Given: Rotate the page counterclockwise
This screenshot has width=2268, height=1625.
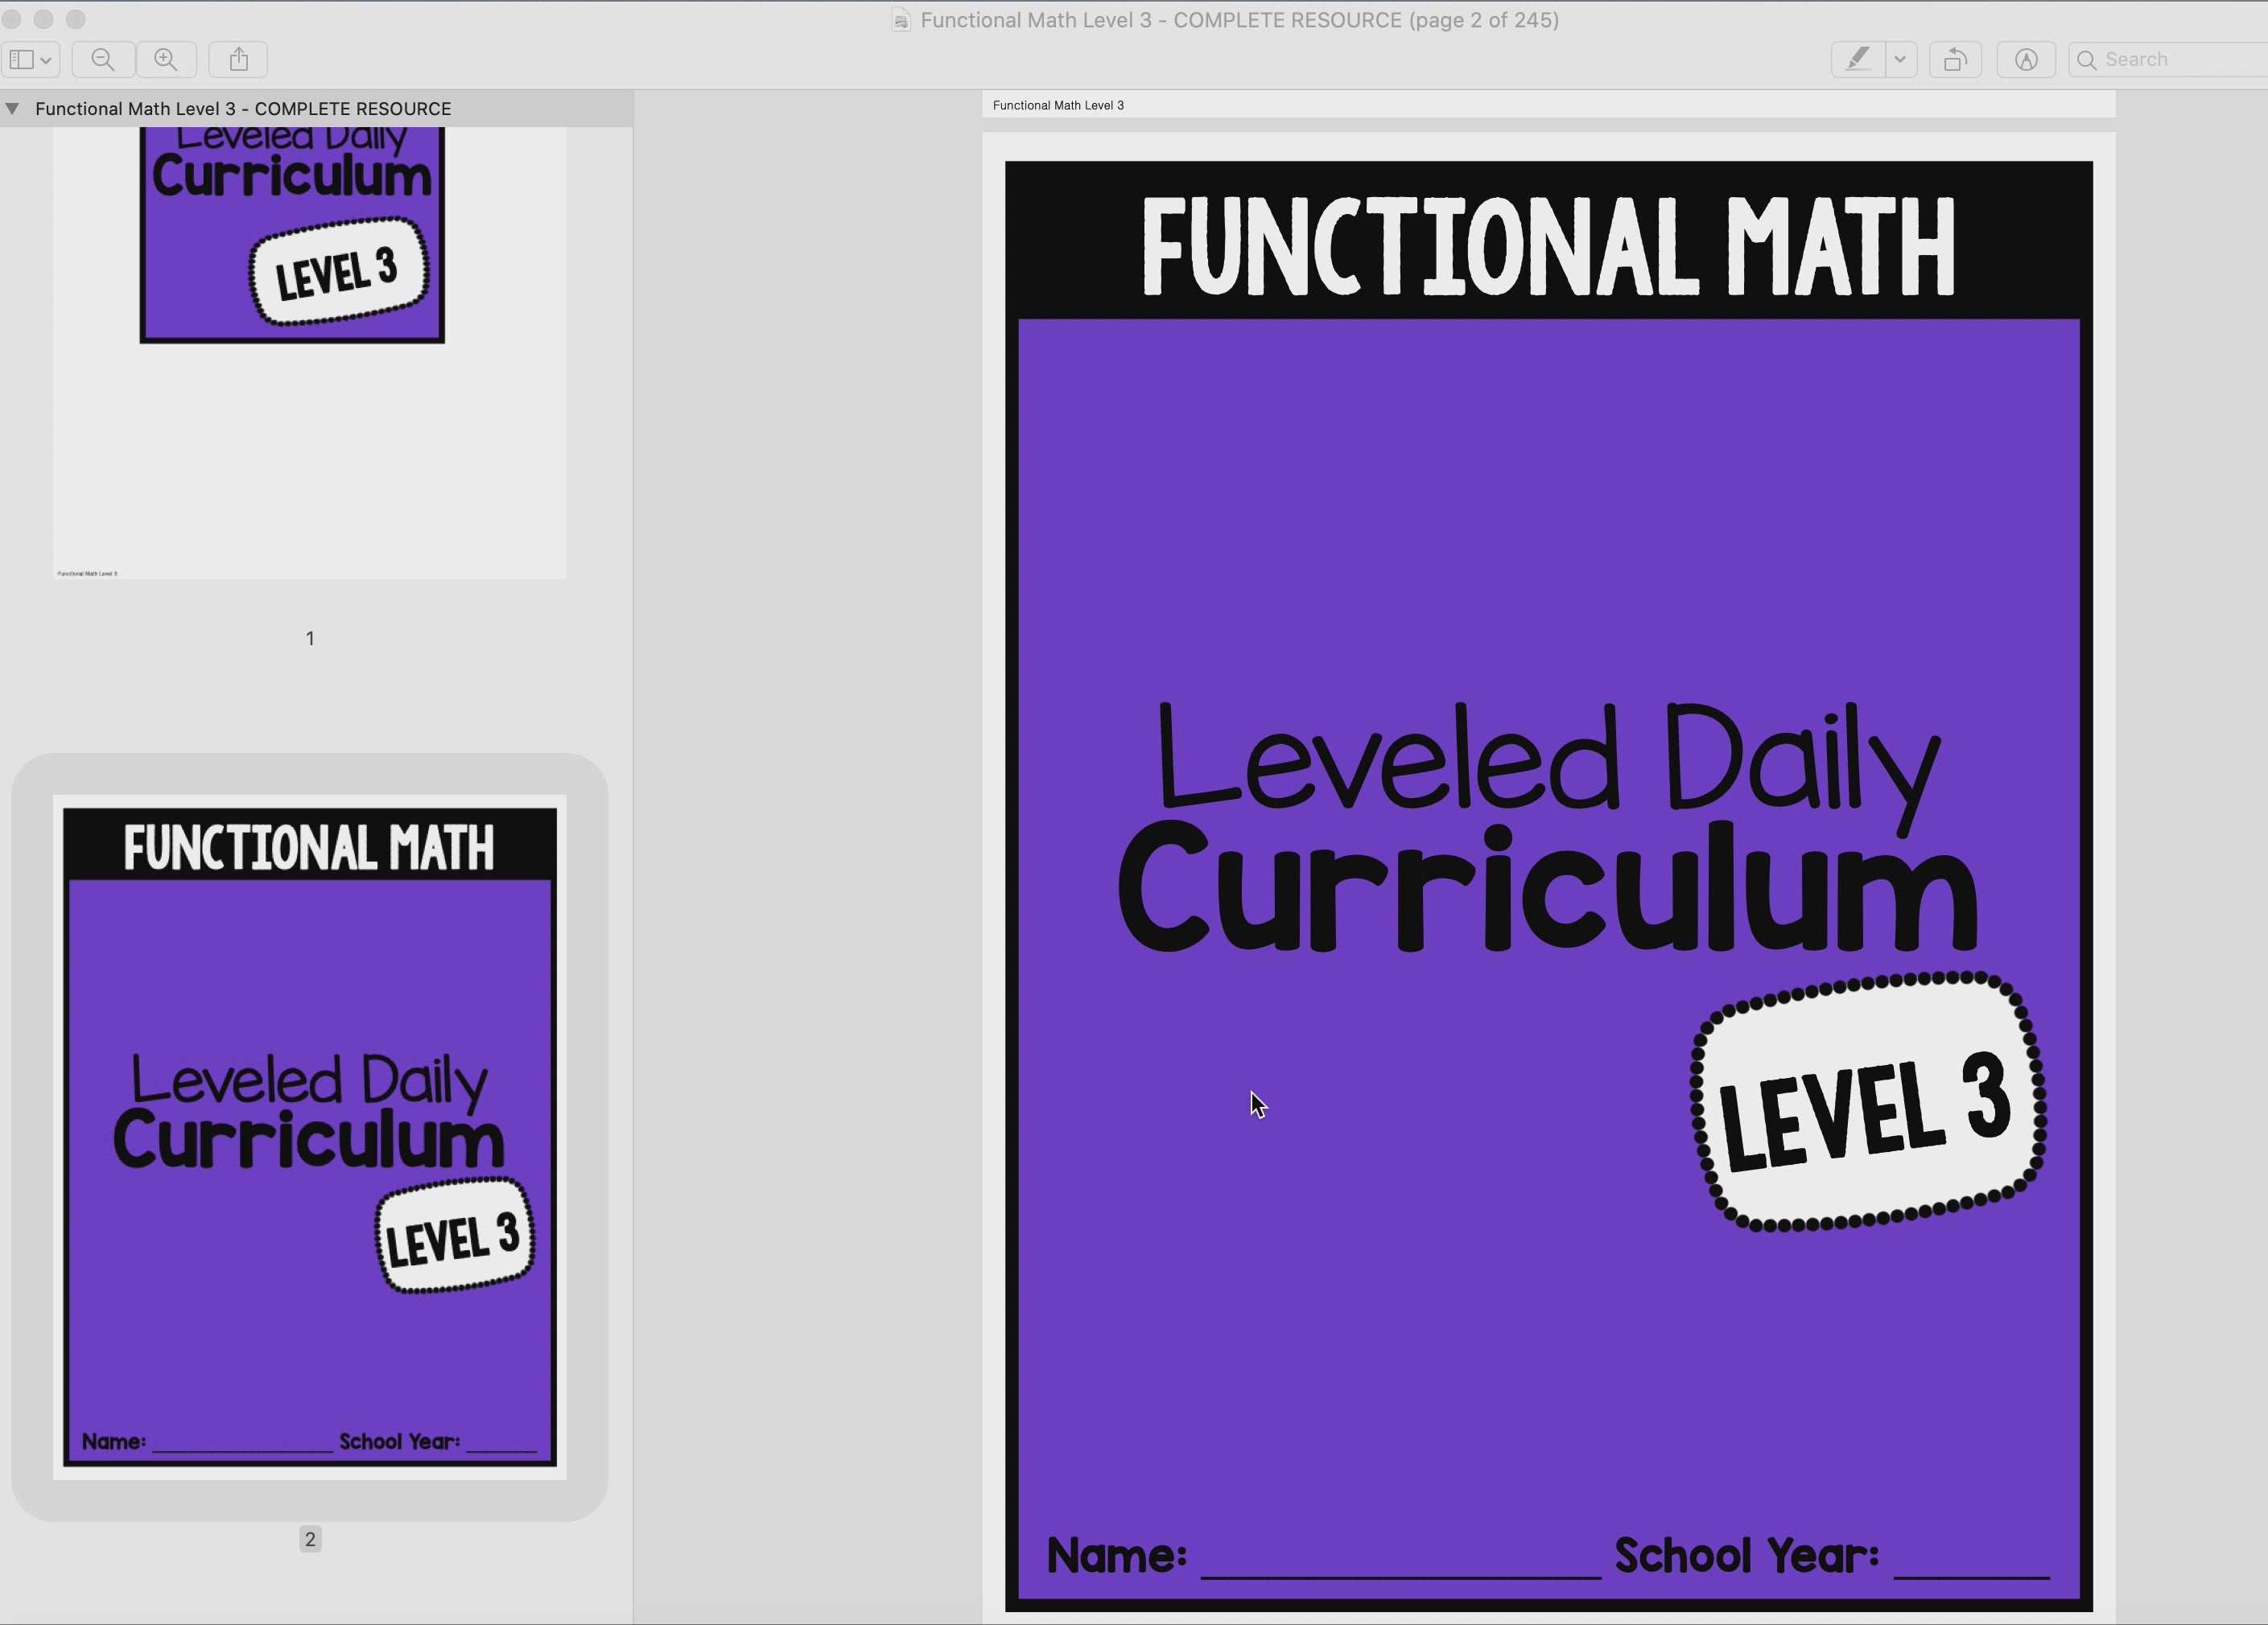Looking at the screenshot, I should point(1955,59).
